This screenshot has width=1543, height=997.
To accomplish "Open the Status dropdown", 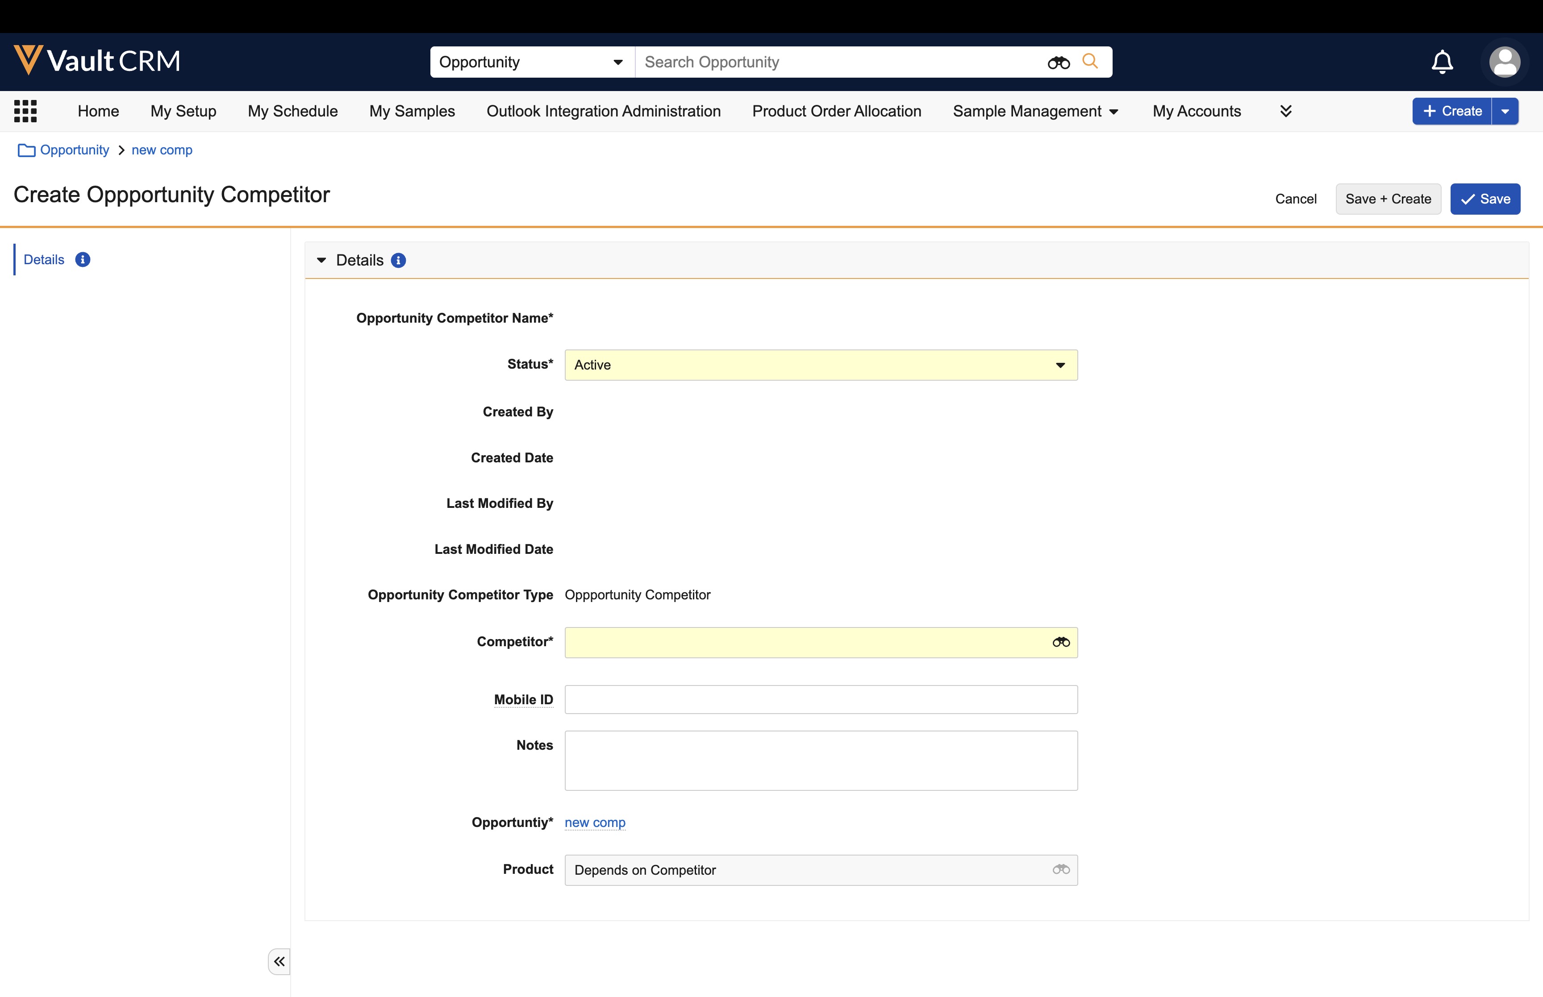I will pyautogui.click(x=820, y=365).
